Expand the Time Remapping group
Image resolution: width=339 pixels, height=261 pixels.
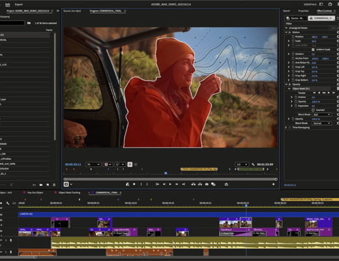coord(286,127)
